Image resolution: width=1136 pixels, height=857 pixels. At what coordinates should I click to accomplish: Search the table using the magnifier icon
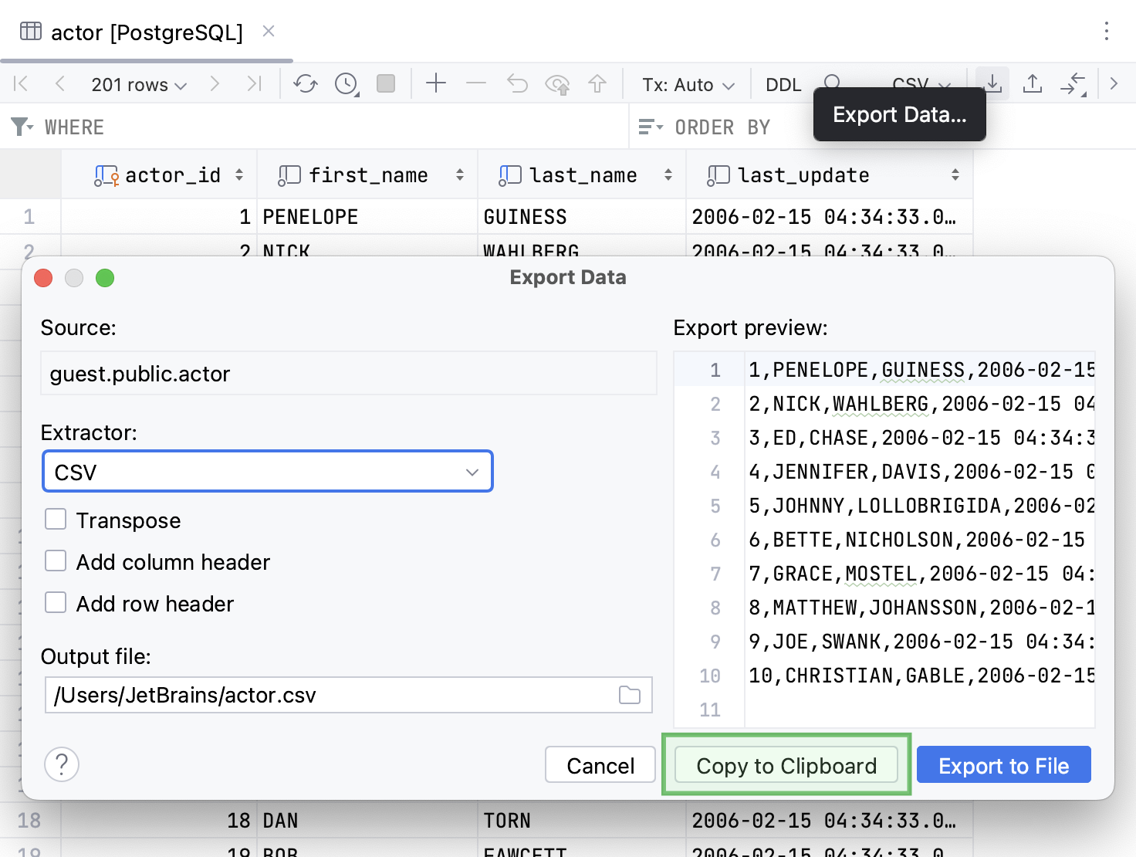[x=832, y=83]
